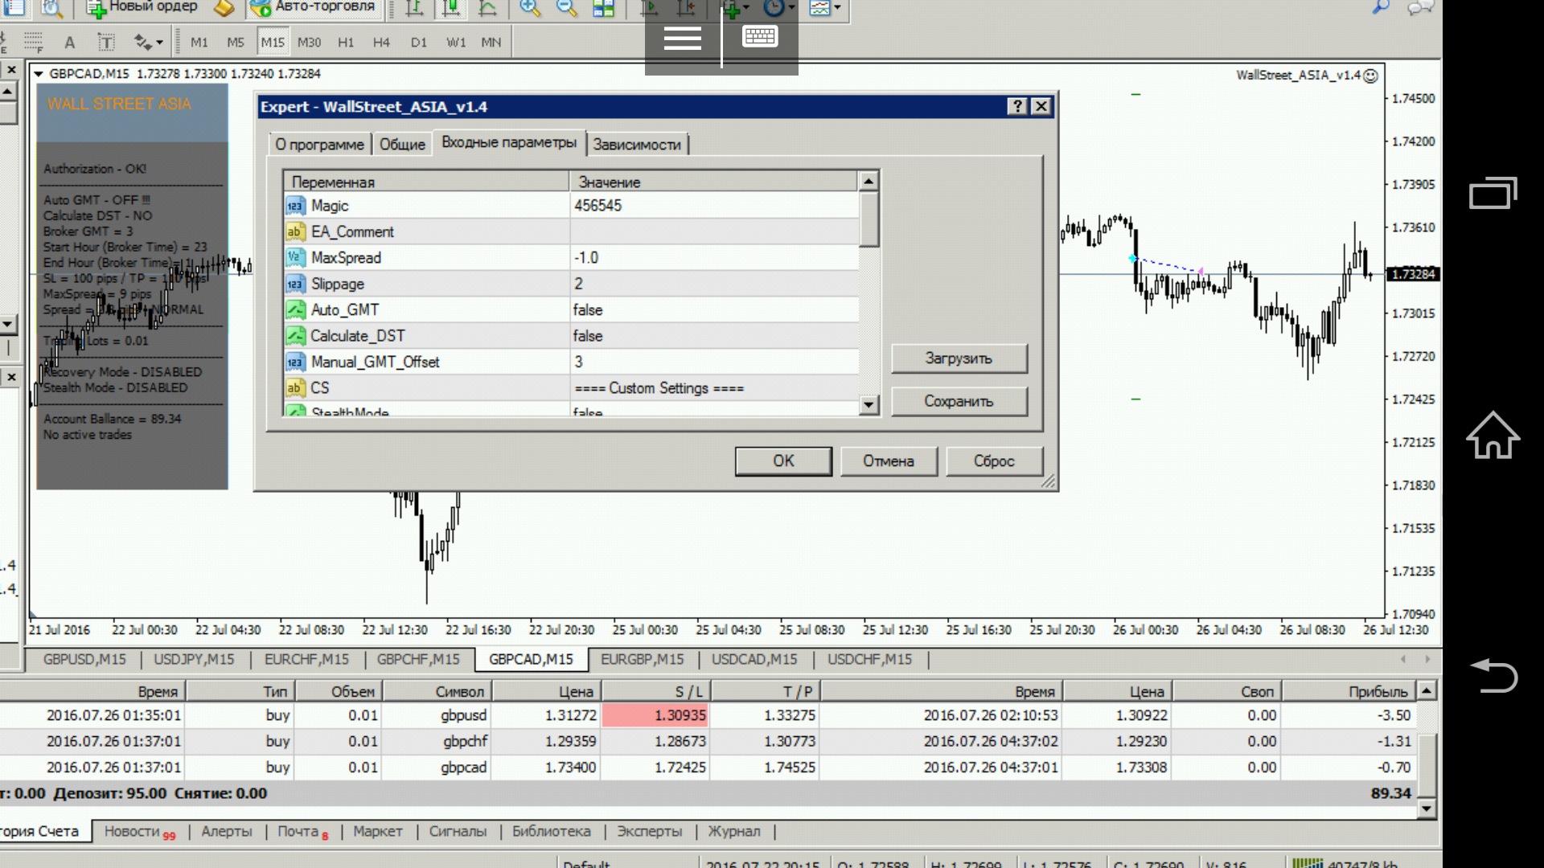The image size is (1544, 868).
Task: Switch to USDJPY,M15 chart tab
Action: coord(194,659)
